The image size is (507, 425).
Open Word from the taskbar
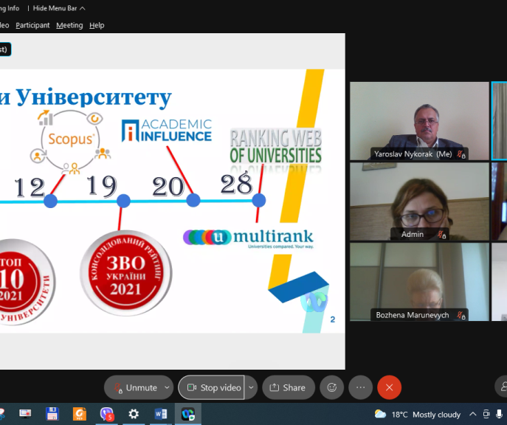point(160,414)
